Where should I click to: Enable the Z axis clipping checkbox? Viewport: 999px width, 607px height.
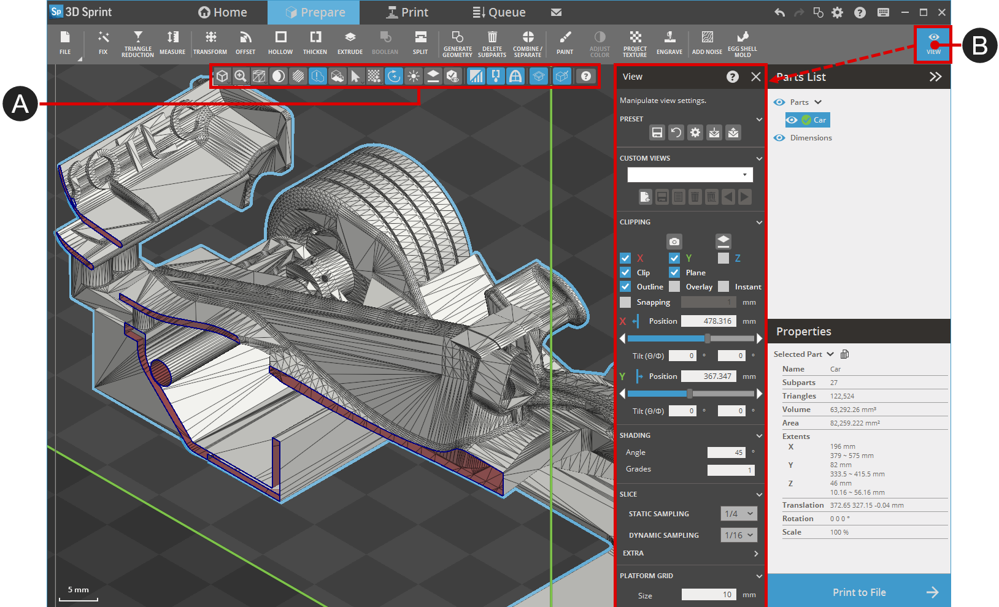tap(723, 258)
